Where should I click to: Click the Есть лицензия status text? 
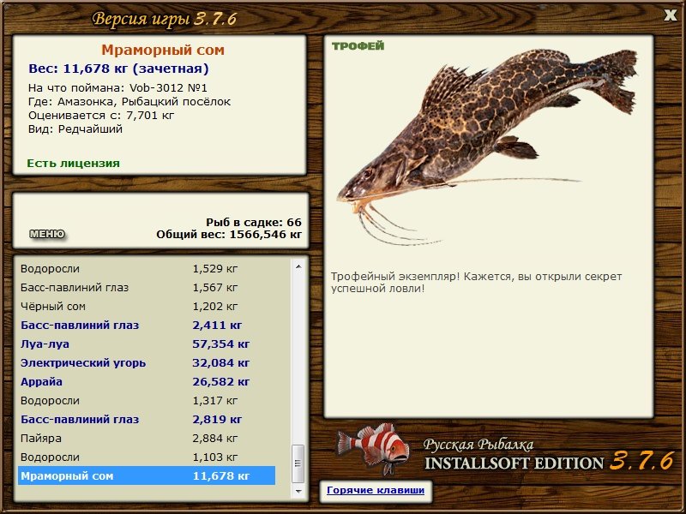click(73, 163)
